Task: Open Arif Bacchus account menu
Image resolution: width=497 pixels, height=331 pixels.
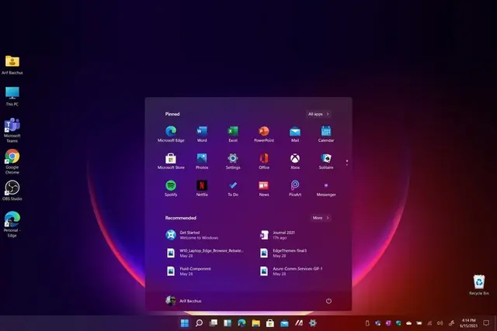Action: pos(183,301)
